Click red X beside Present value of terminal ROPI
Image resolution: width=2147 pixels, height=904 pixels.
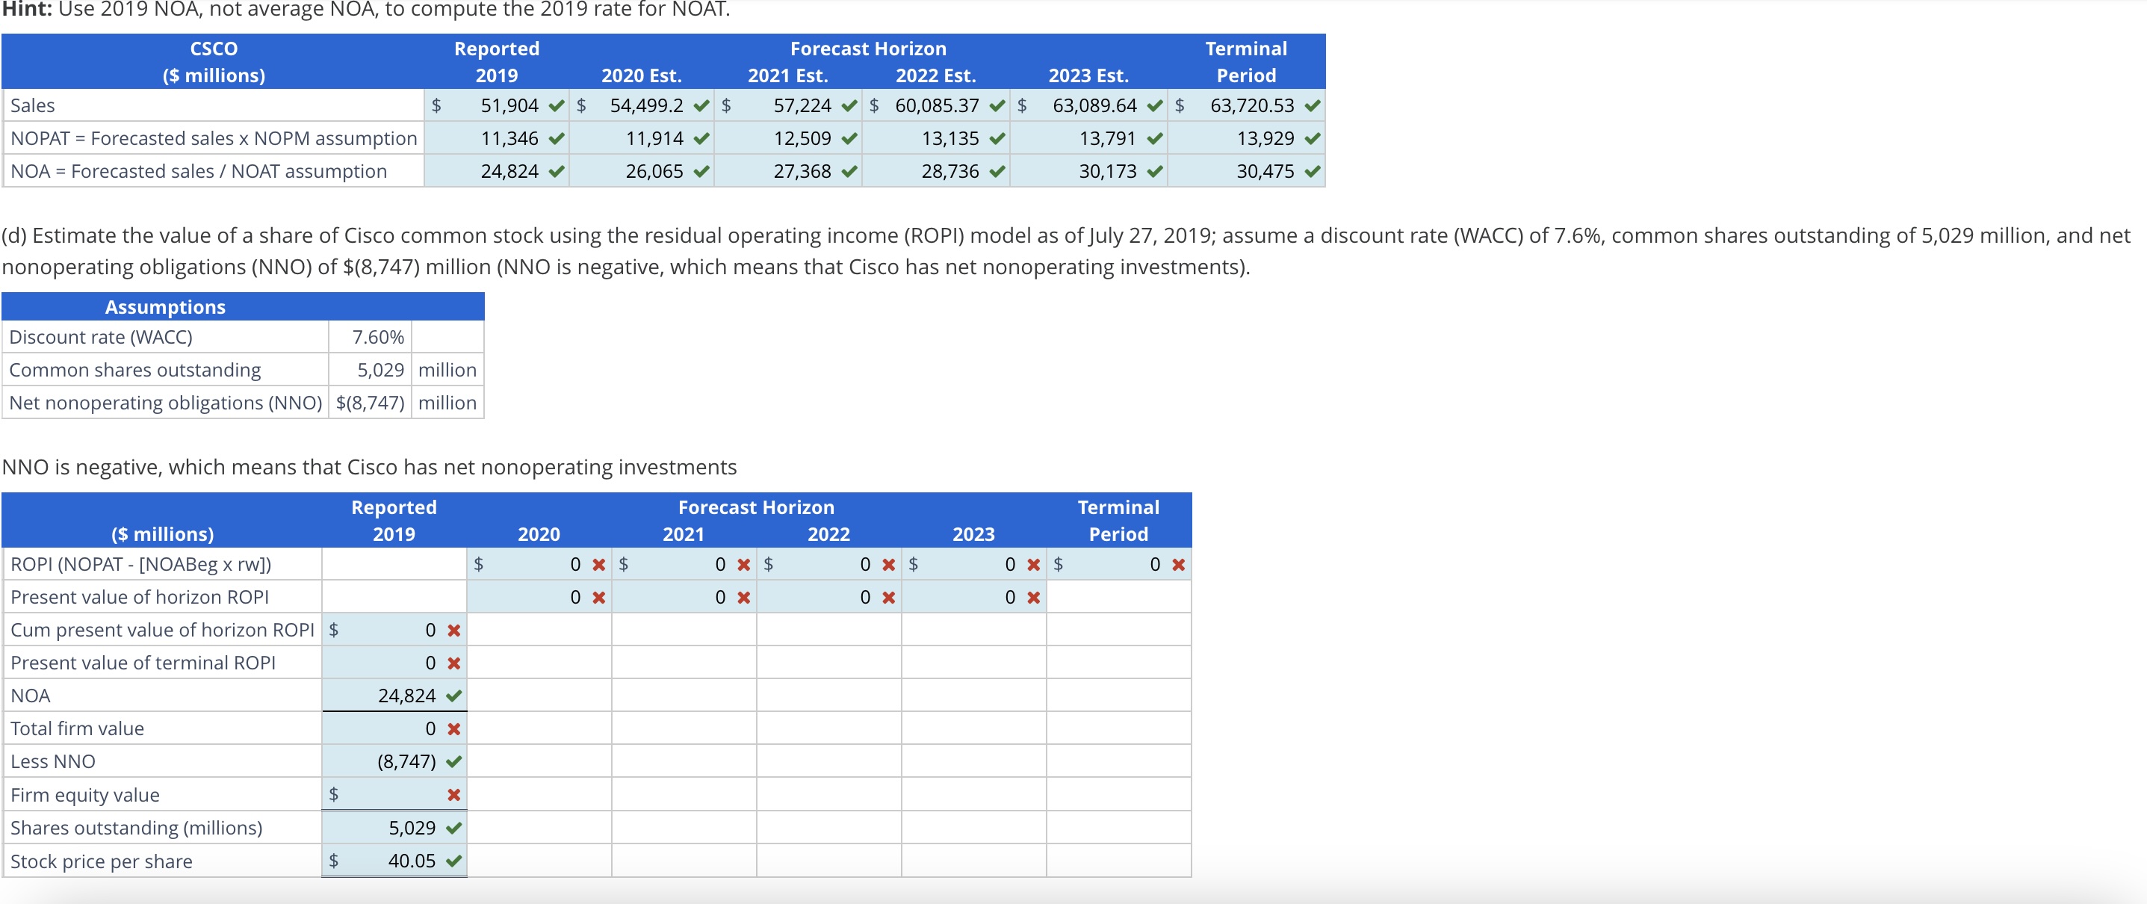tap(453, 663)
